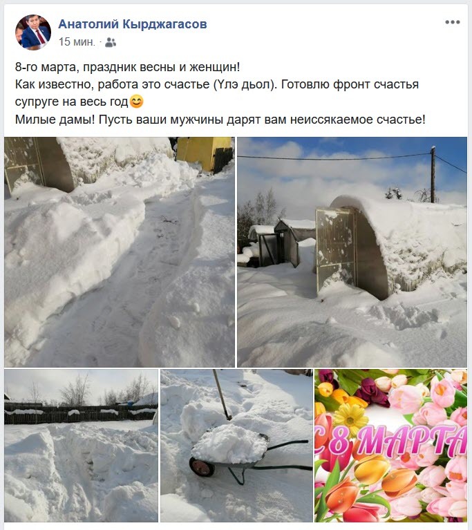The width and height of the screenshot is (472, 530).
Task: Click the "15 мин." post timestamp
Action: coord(77,42)
